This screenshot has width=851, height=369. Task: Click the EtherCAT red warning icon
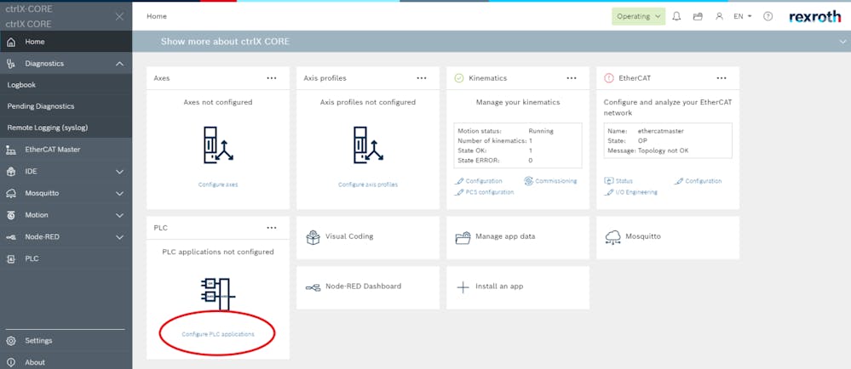click(609, 78)
